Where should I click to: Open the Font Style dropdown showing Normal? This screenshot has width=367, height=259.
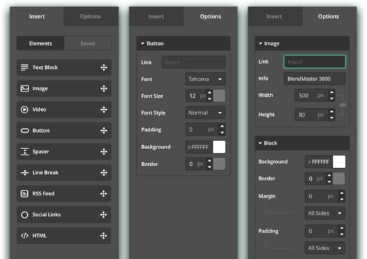(x=205, y=113)
